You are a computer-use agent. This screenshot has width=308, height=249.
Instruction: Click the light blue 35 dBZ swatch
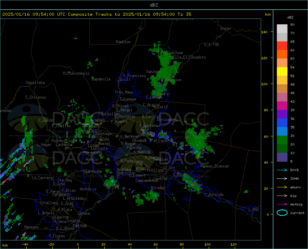tap(282, 132)
